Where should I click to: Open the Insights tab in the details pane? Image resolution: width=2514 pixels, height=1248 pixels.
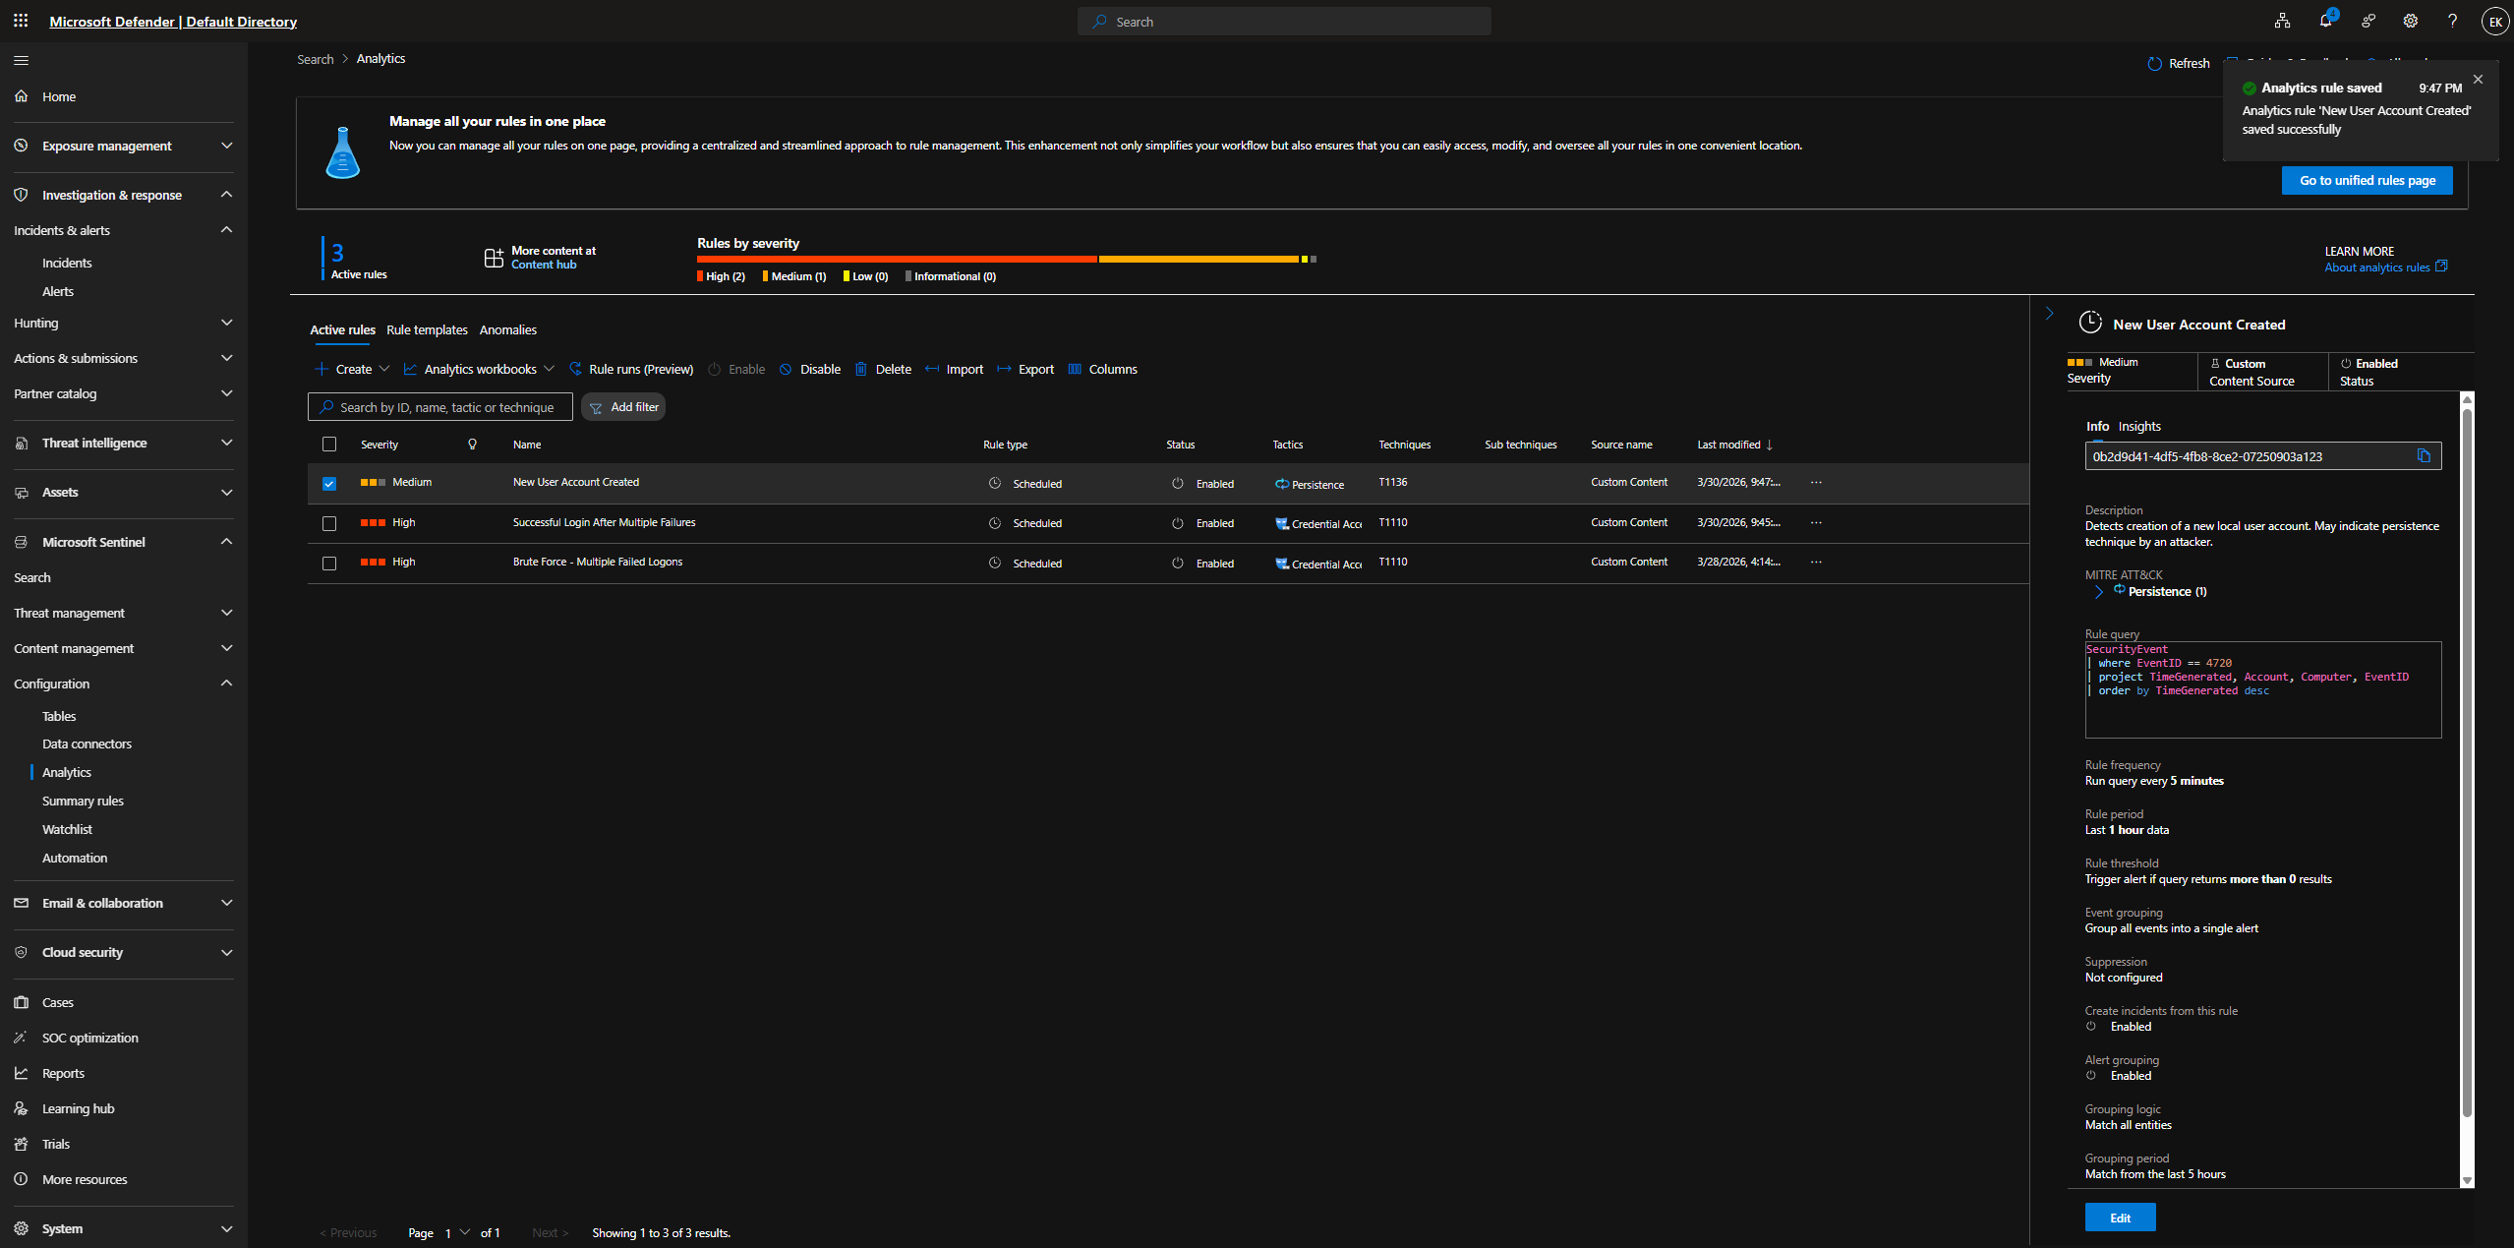tap(2138, 426)
